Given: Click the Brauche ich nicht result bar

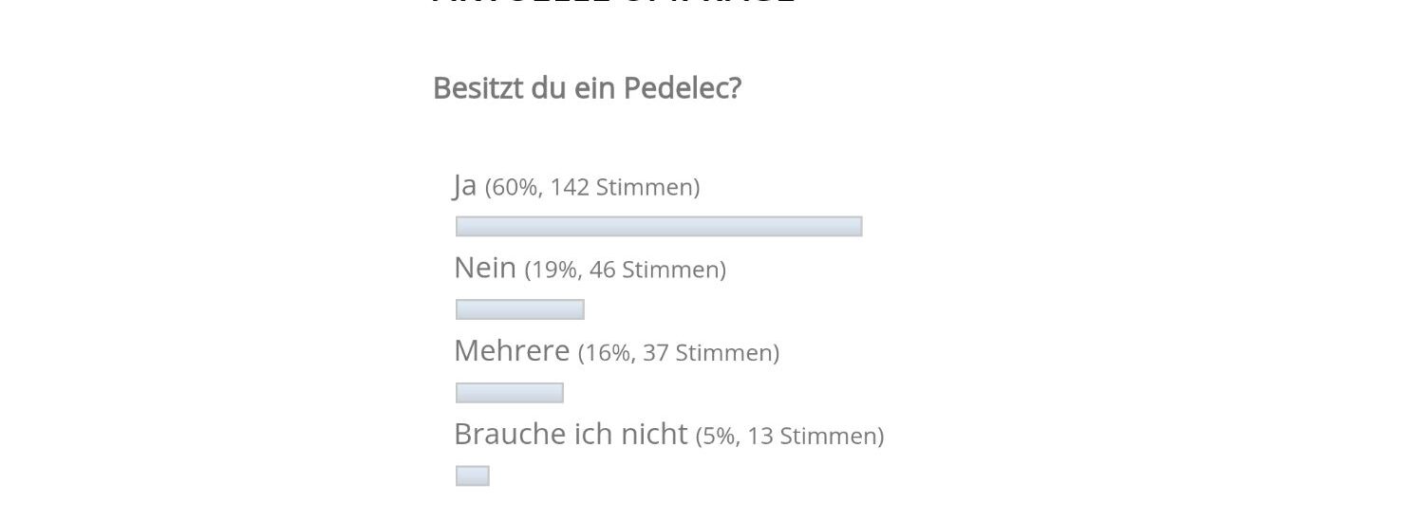Looking at the screenshot, I should click(x=472, y=476).
